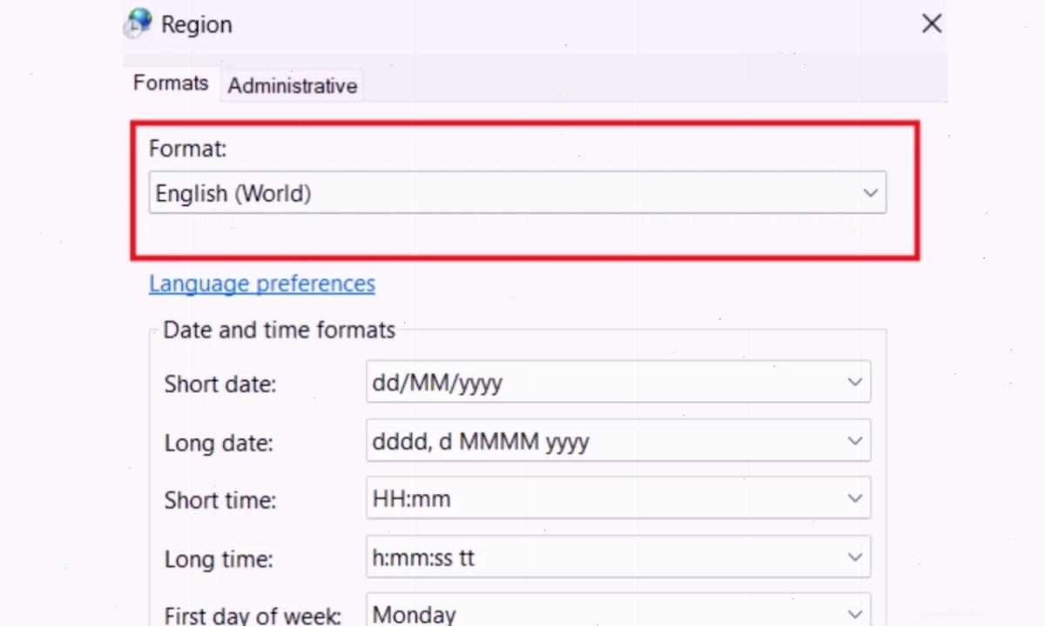Click the 'Short time:' label
The width and height of the screenshot is (1045, 627).
(x=220, y=501)
